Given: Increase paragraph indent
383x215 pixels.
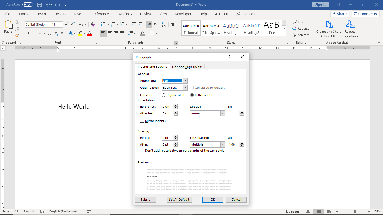Looking at the screenshot, I should pyautogui.click(x=140, y=25).
